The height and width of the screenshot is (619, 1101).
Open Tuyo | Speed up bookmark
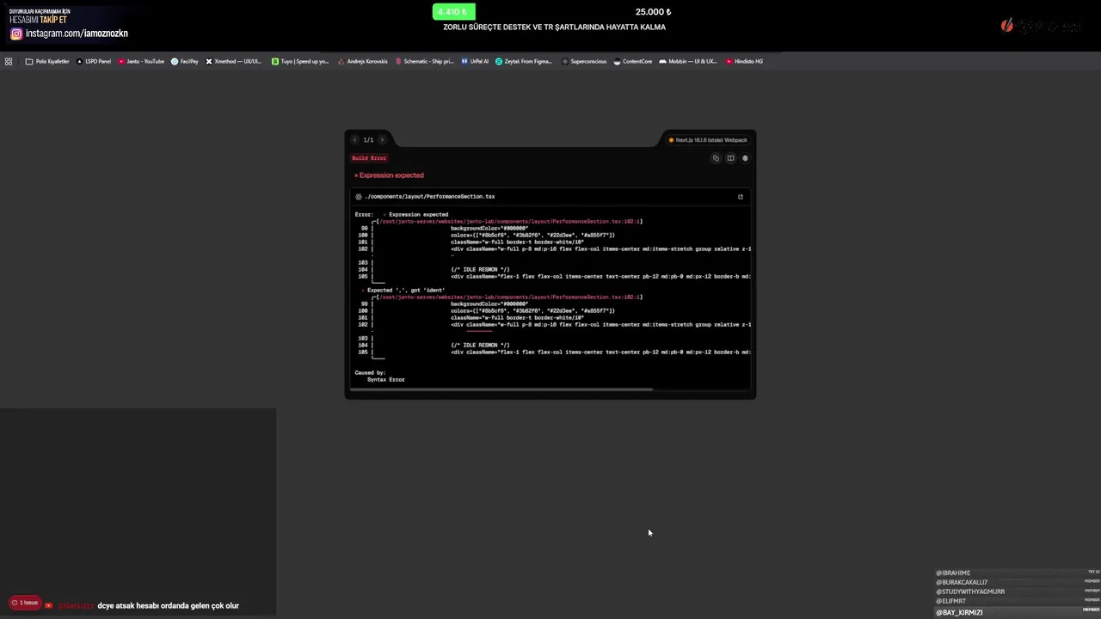point(300,62)
